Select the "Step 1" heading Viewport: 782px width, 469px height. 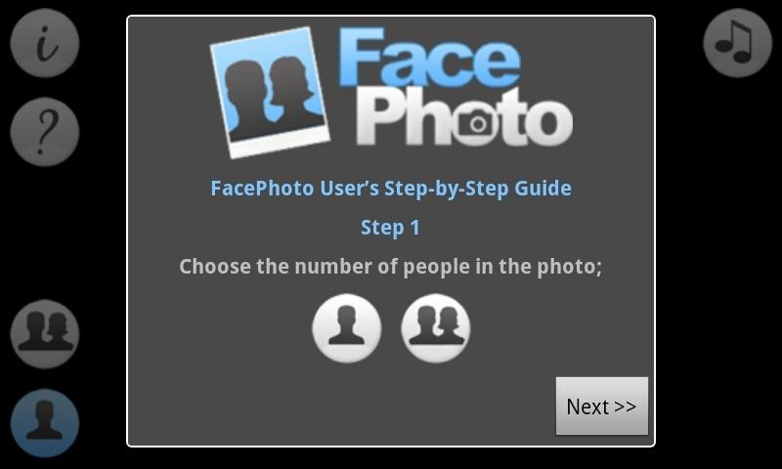(390, 228)
